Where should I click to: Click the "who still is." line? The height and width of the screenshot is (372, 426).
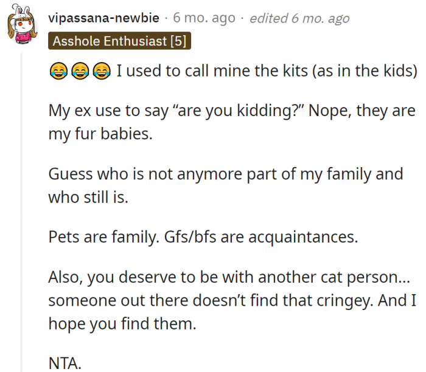coord(88,197)
